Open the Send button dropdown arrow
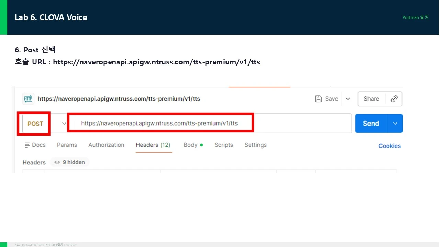The height and width of the screenshot is (247, 440). [x=395, y=123]
